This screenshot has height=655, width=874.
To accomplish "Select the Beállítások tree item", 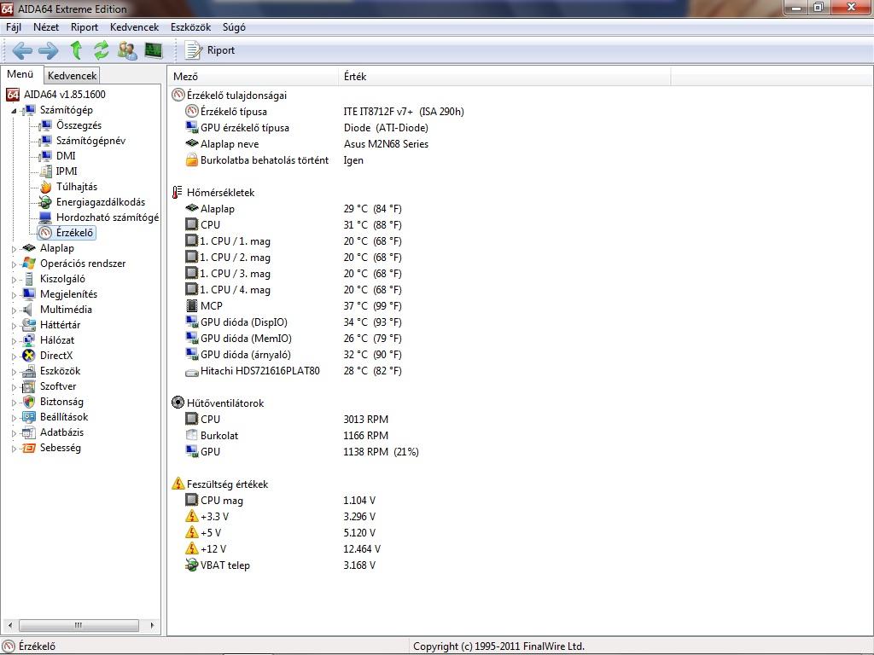I will pos(64,417).
